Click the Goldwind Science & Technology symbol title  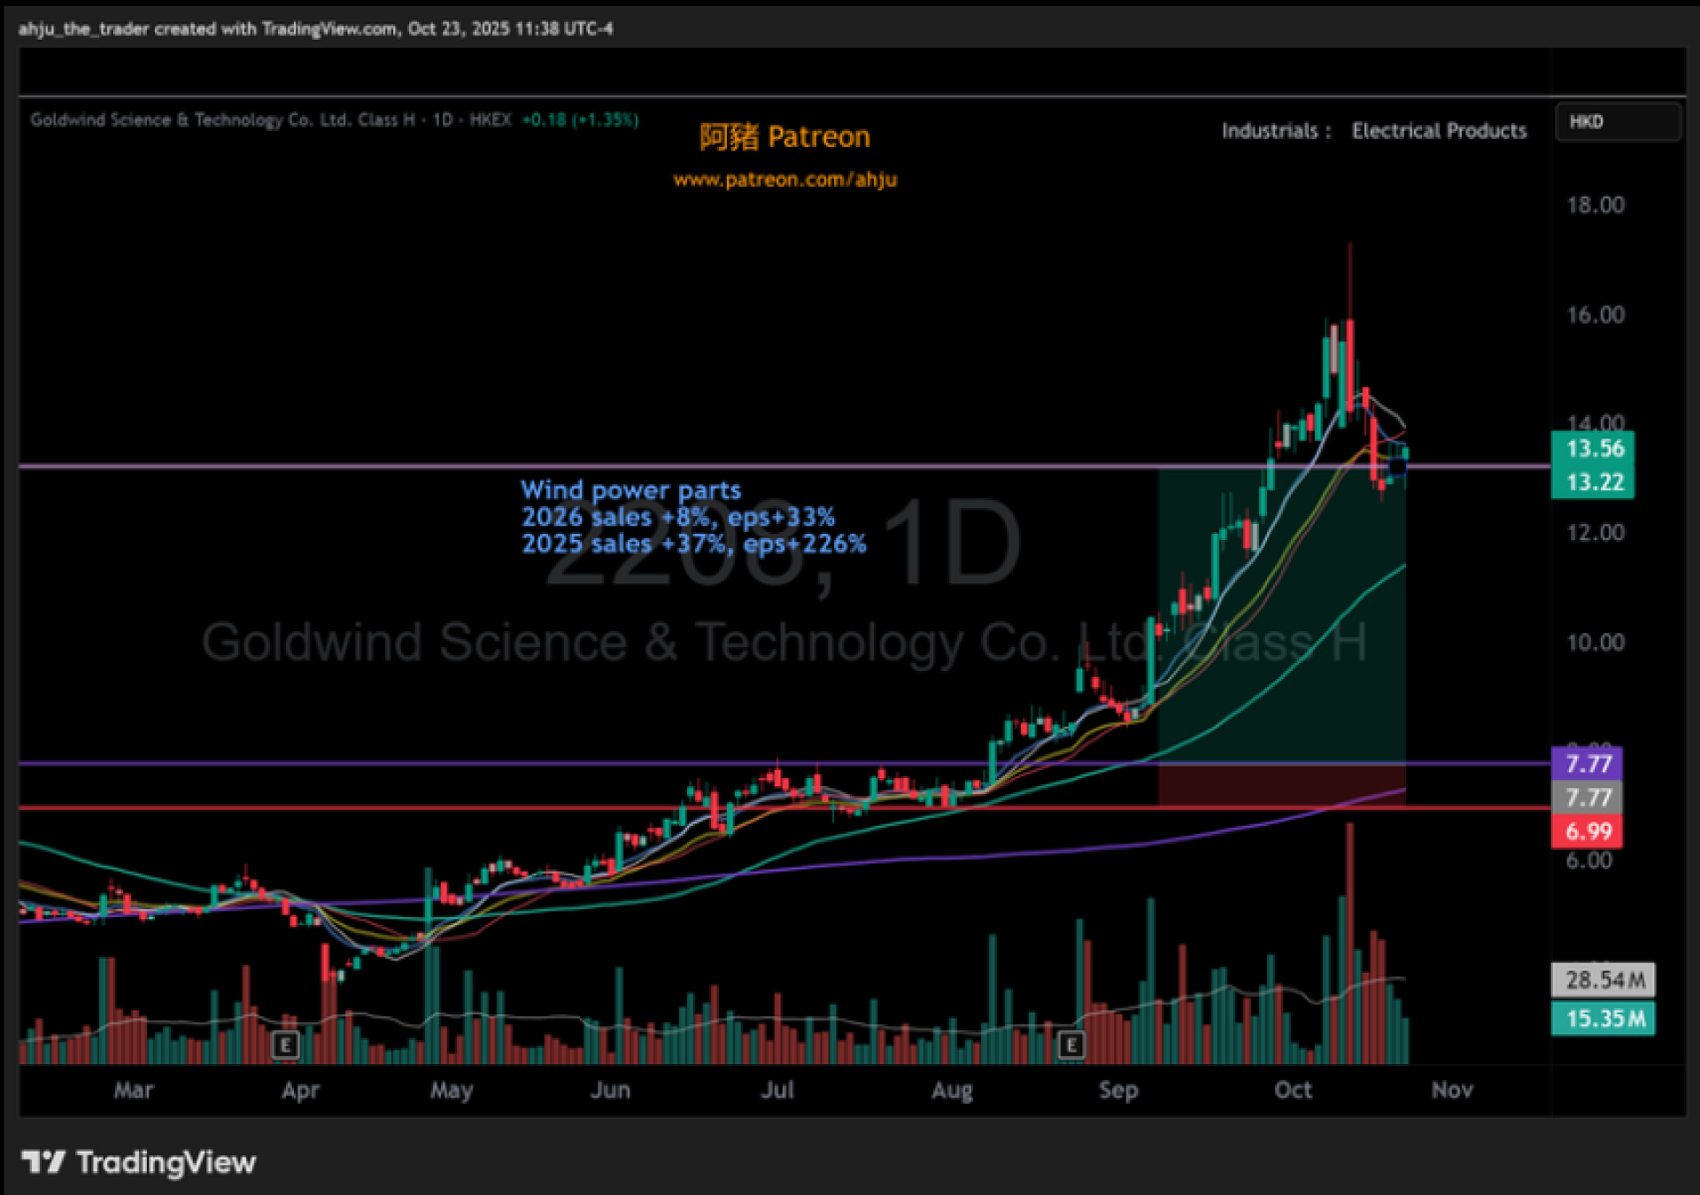(221, 120)
